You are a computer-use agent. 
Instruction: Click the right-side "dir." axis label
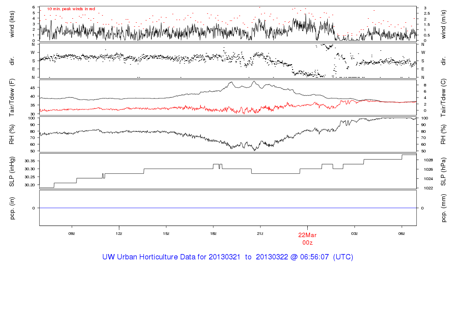click(x=444, y=61)
